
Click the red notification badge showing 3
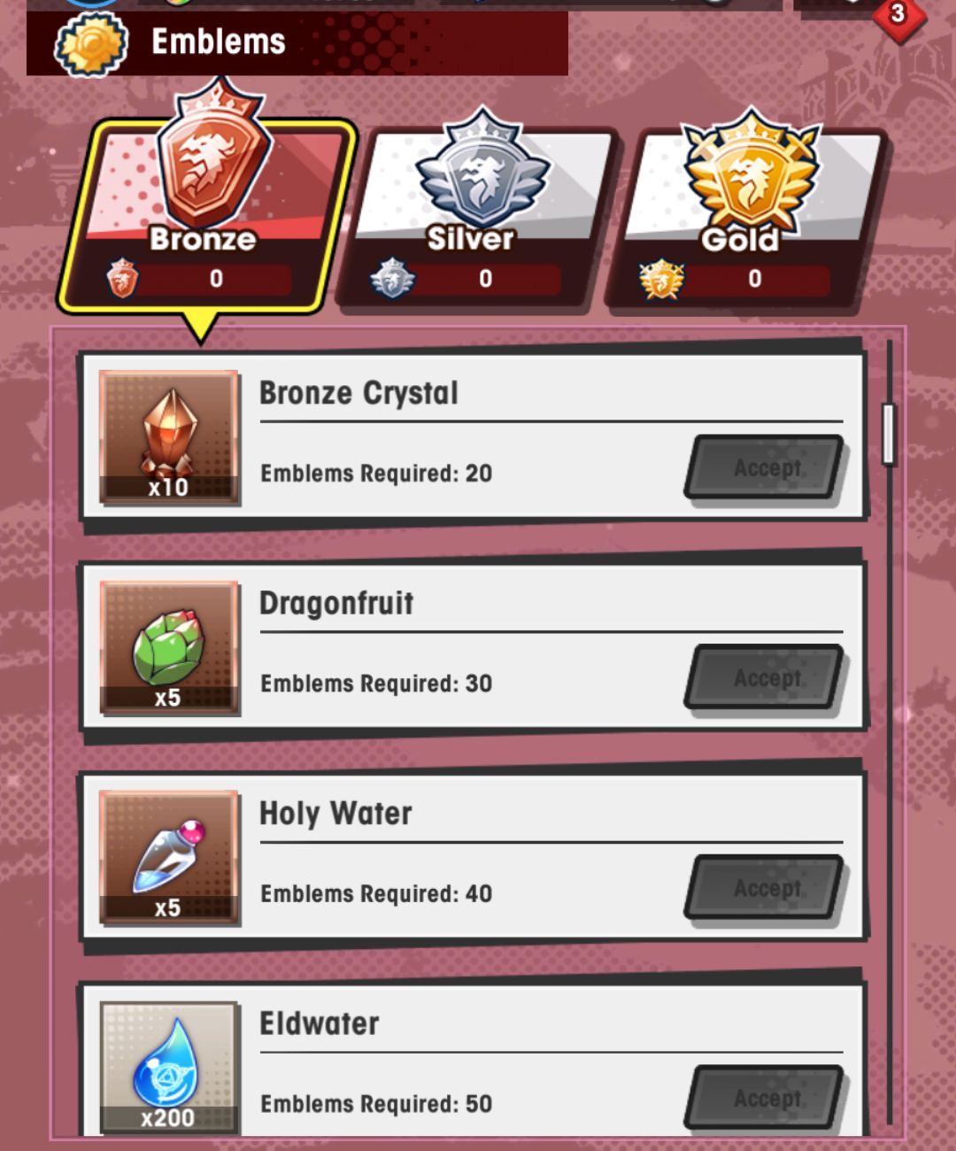[x=898, y=14]
